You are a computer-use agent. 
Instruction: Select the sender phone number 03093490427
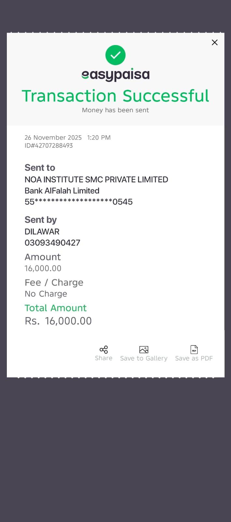(52, 243)
